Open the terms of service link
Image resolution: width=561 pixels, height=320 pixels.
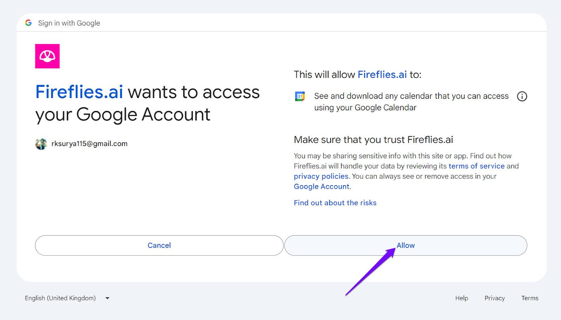[476, 166]
